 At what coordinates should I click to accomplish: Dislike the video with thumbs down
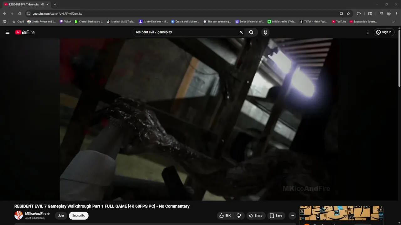(239, 216)
